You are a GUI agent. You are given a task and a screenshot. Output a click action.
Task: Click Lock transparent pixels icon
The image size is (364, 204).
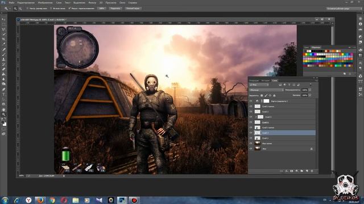(262, 95)
